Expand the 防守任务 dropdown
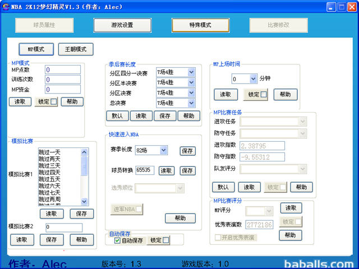 tap(302, 133)
